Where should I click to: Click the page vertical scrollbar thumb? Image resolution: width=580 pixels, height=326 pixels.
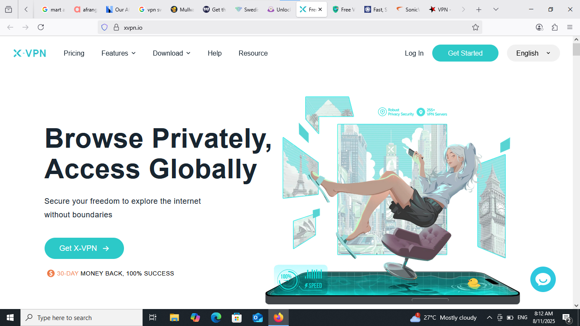(576, 49)
